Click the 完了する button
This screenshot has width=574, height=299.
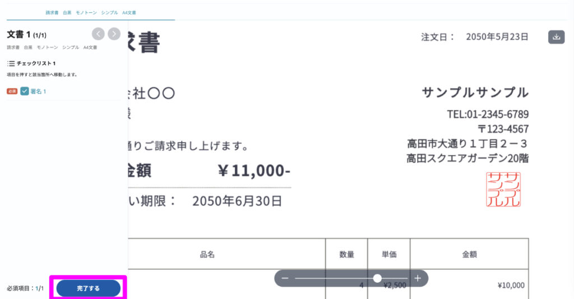pyautogui.click(x=88, y=288)
